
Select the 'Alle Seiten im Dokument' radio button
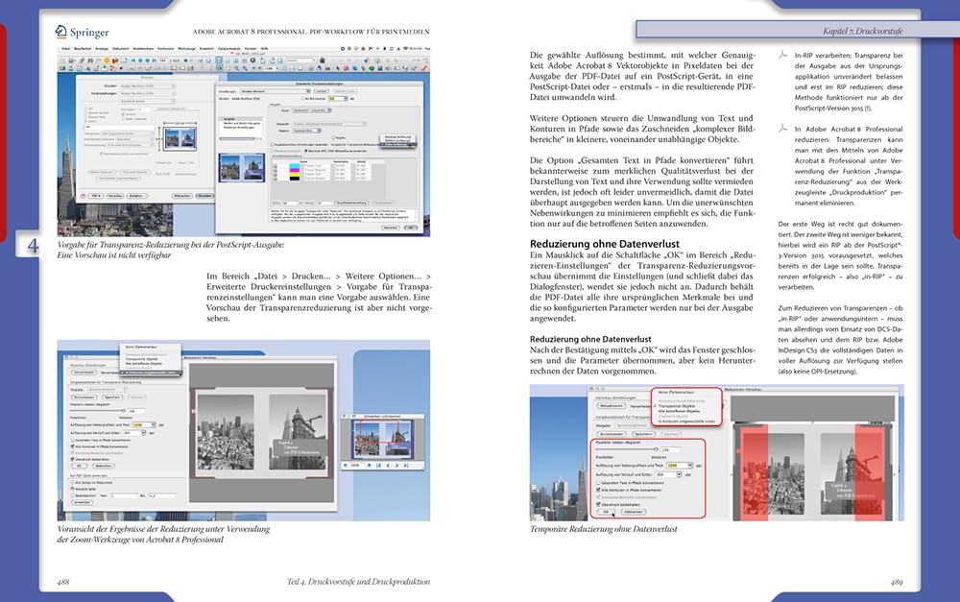pyautogui.click(x=72, y=483)
